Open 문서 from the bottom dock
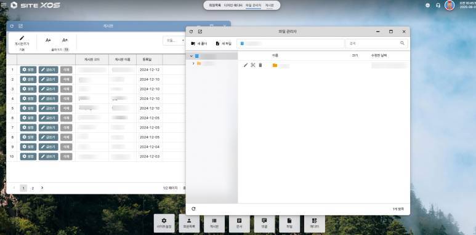Image resolution: width=476 pixels, height=235 pixels. pos(240,223)
